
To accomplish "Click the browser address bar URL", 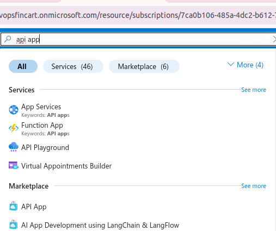I will [138, 15].
